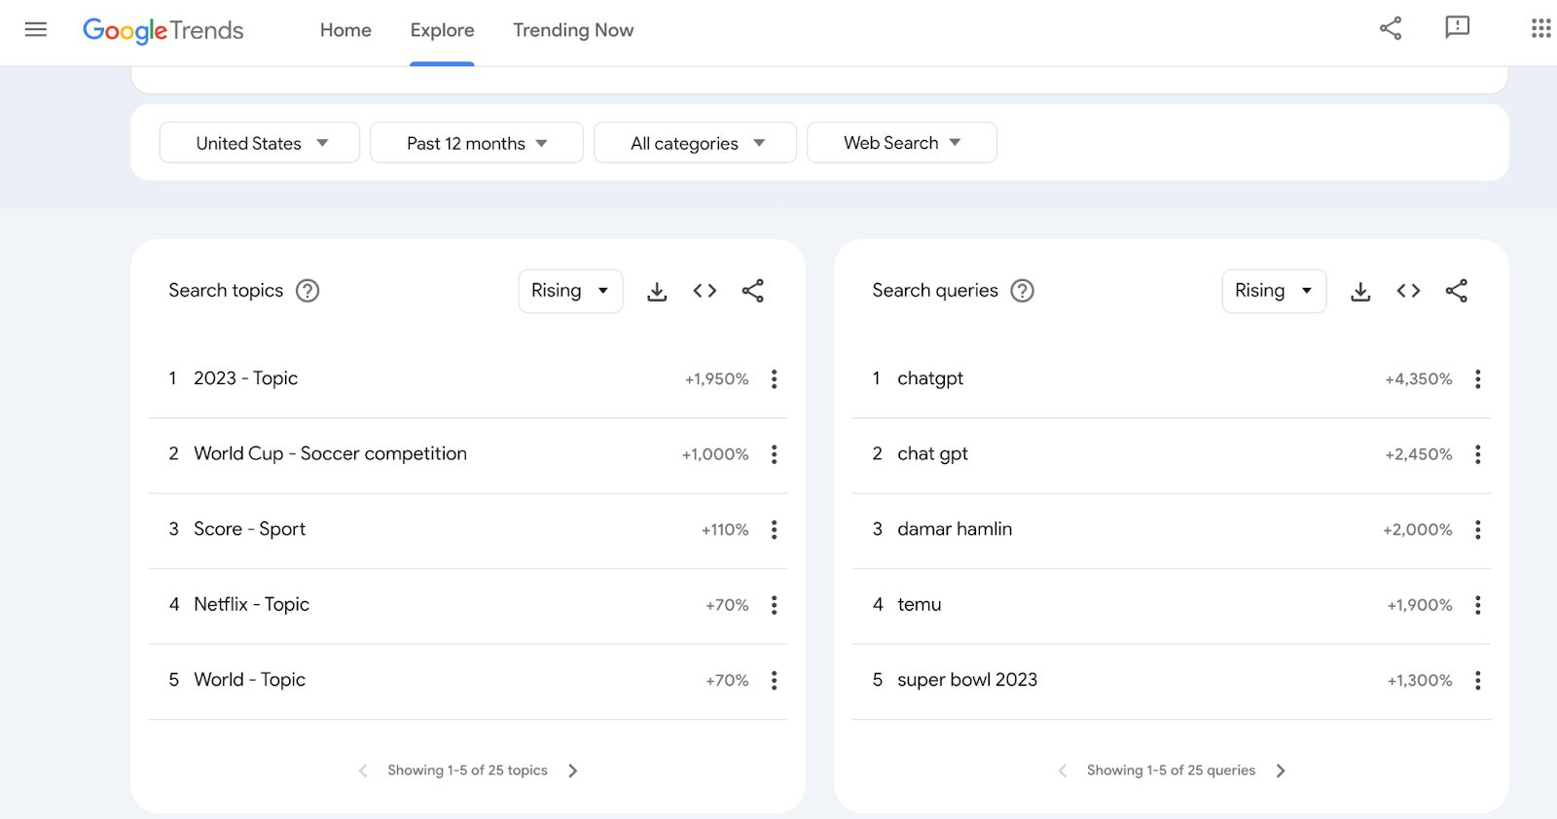Viewport: 1557px width, 819px height.
Task: Explore the damar hamlin query
Action: [x=955, y=529]
